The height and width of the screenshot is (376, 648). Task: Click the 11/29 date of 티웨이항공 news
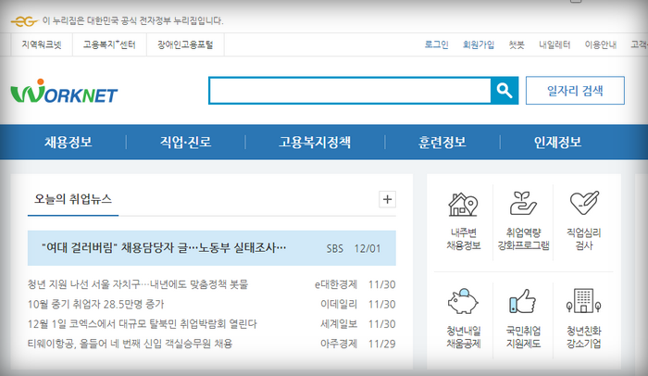(381, 344)
